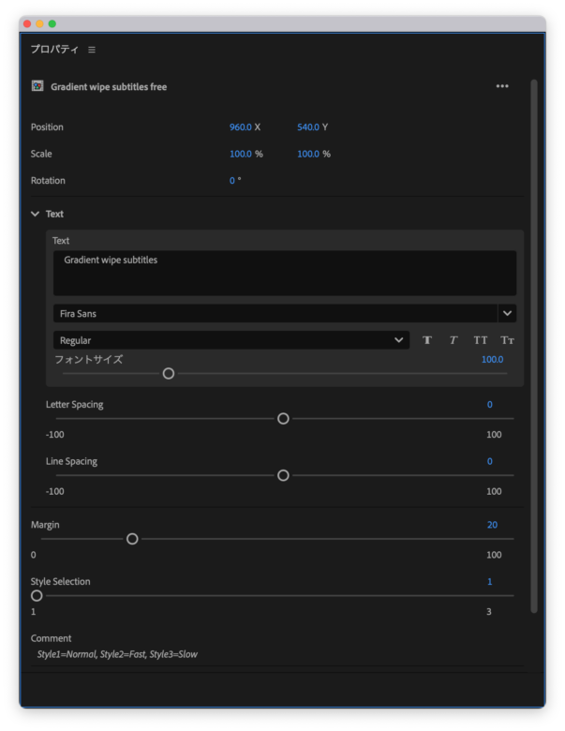The width and height of the screenshot is (565, 731).
Task: Click the Letter Spacing slider handle
Action: tap(283, 419)
